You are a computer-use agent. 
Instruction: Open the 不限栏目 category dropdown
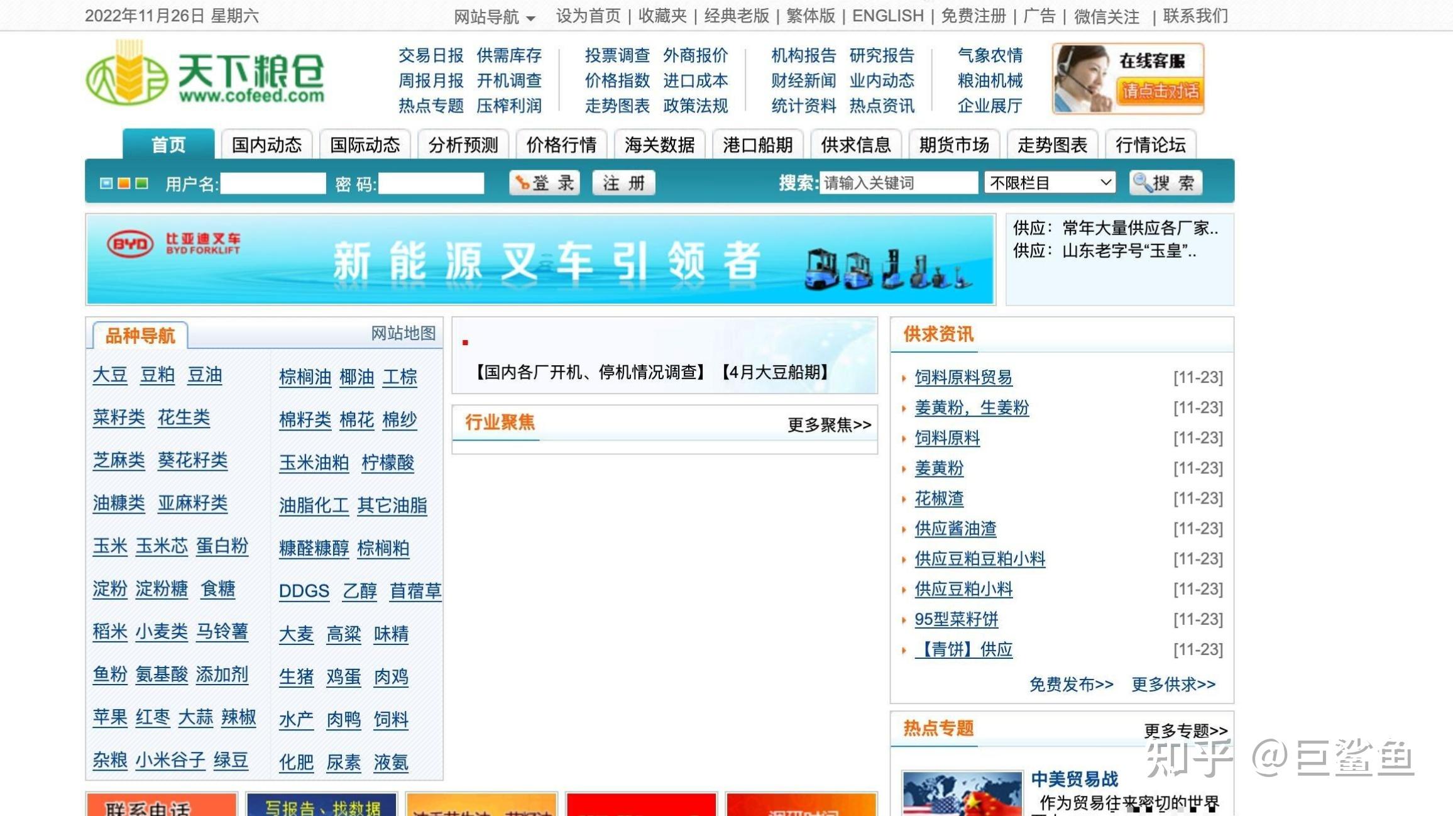coord(1050,183)
